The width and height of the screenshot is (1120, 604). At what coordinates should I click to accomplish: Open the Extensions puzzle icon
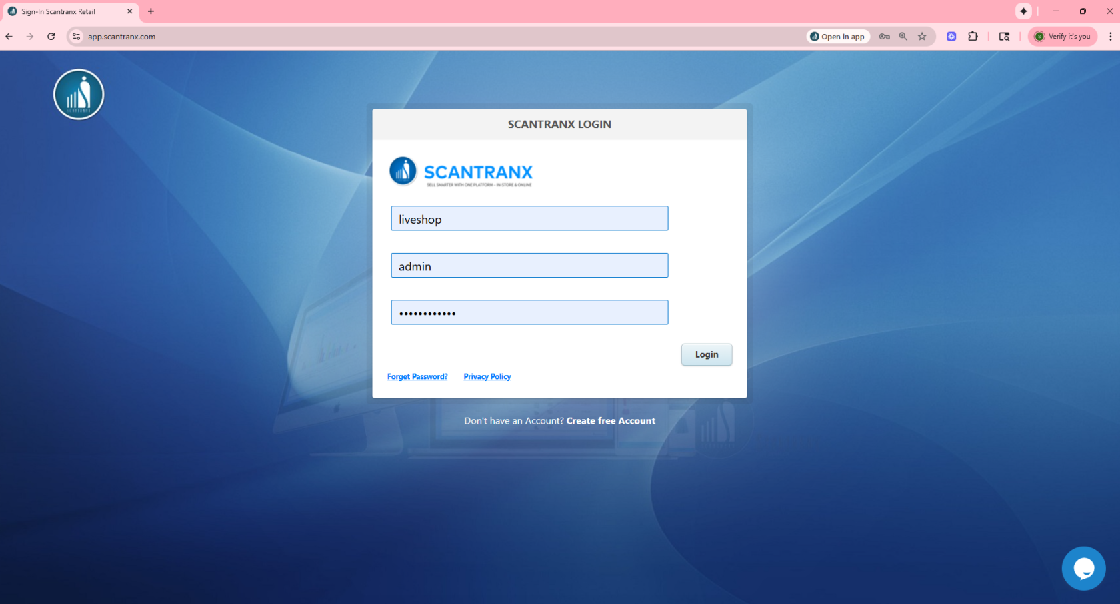[x=973, y=37]
